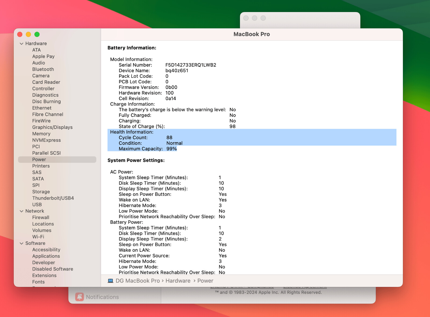Open Graphics/Displays hardware entry
The image size is (430, 317).
coord(52,127)
